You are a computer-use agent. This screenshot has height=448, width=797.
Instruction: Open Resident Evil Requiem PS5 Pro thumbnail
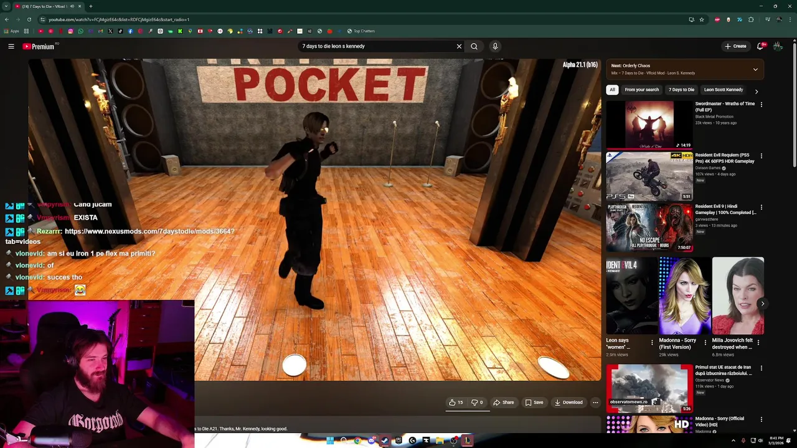click(x=649, y=176)
